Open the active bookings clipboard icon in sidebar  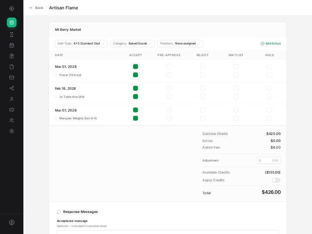pos(12,23)
